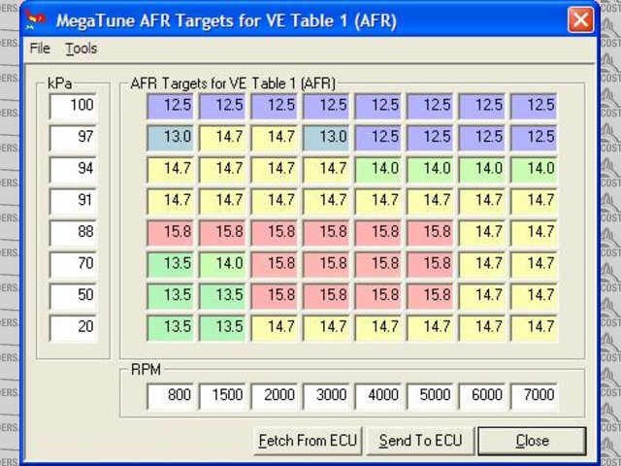Click the Close button at the bottom
Image resolution: width=621 pixels, height=466 pixels.
click(533, 441)
